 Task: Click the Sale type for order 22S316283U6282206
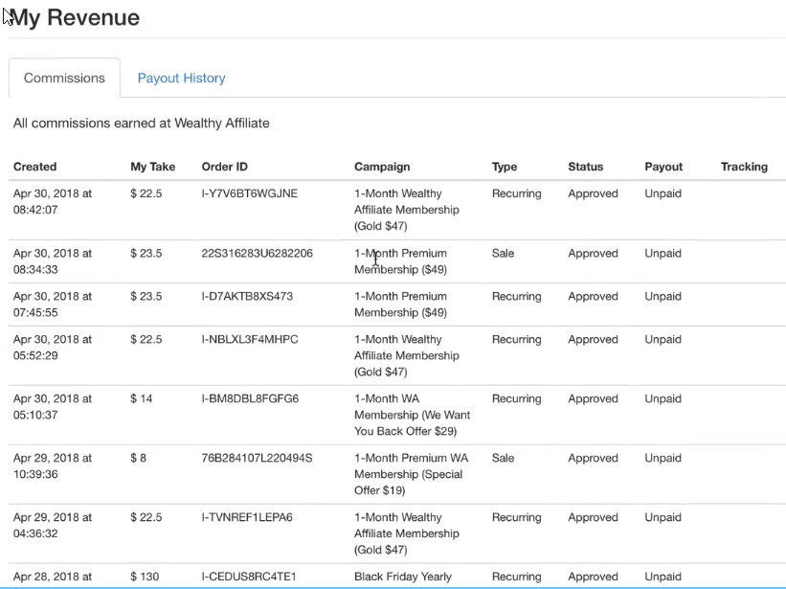(x=504, y=253)
